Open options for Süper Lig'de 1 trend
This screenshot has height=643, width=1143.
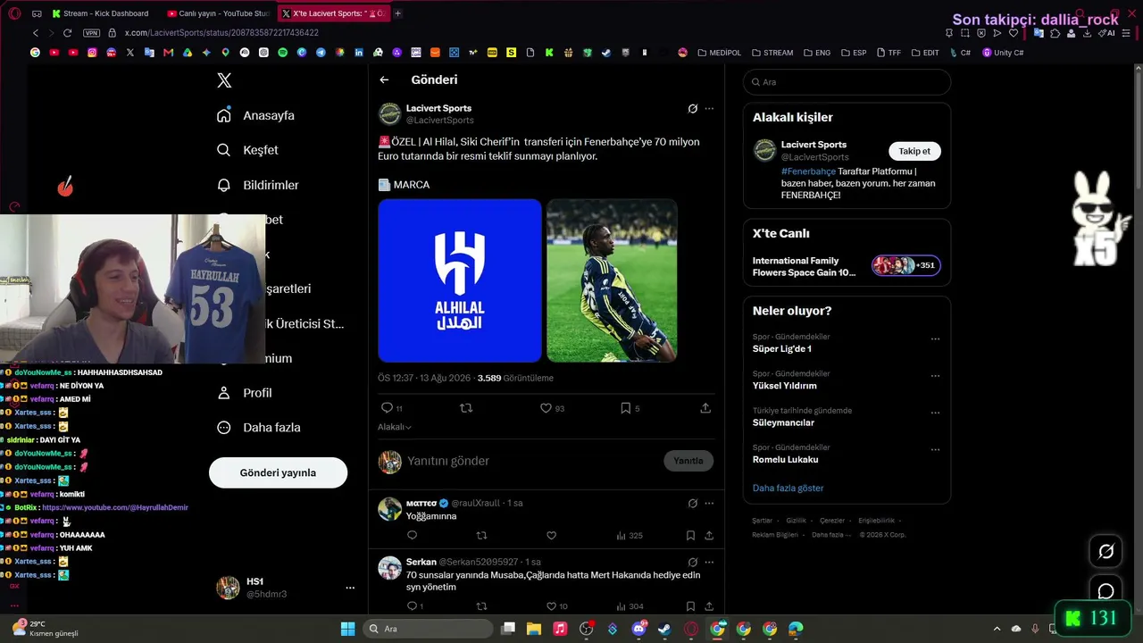coord(935,339)
